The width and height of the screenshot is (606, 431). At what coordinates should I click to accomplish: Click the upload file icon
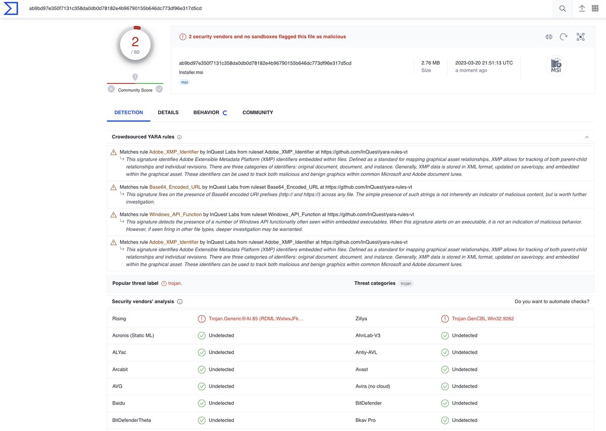click(x=582, y=9)
